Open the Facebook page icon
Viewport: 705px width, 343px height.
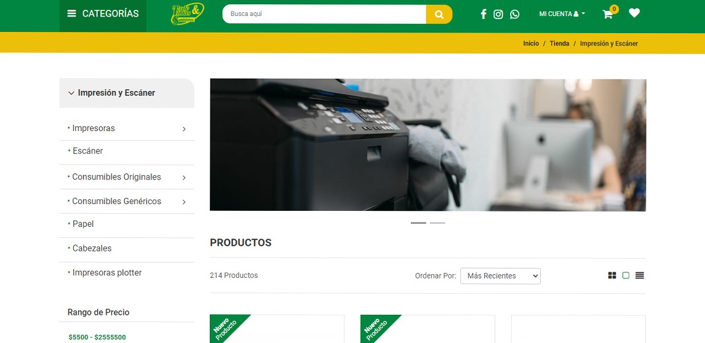484,14
